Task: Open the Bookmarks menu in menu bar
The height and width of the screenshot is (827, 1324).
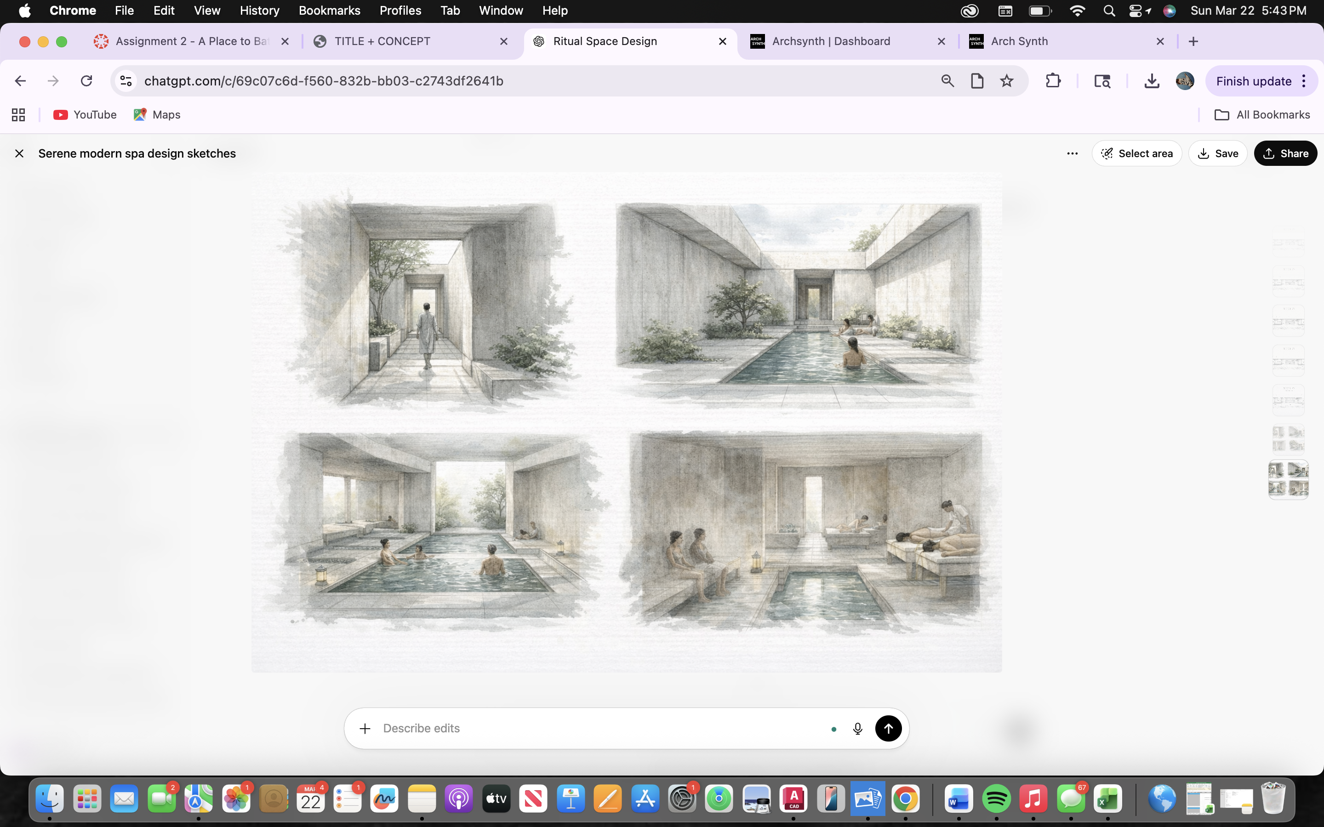Action: [x=329, y=11]
